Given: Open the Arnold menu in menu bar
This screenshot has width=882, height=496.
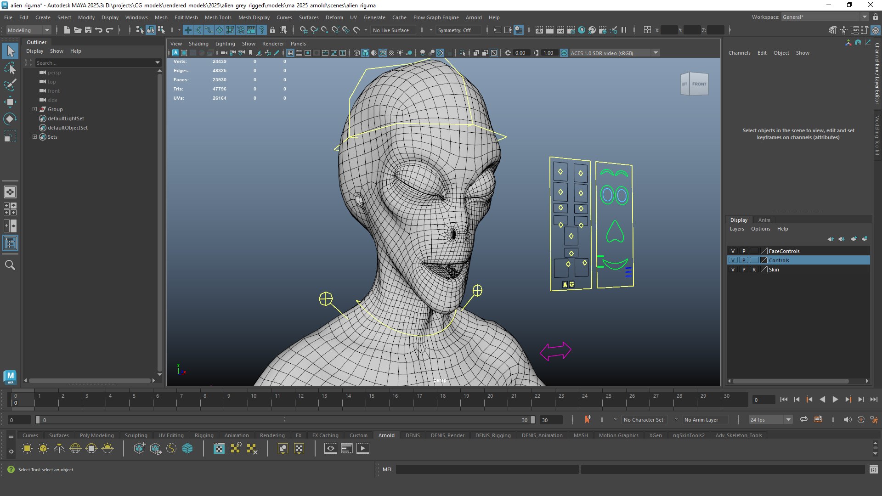Looking at the screenshot, I should click(x=474, y=17).
